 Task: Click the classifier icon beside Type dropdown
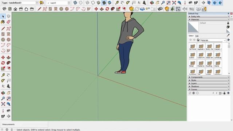pyautogui.click(x=42, y=3)
